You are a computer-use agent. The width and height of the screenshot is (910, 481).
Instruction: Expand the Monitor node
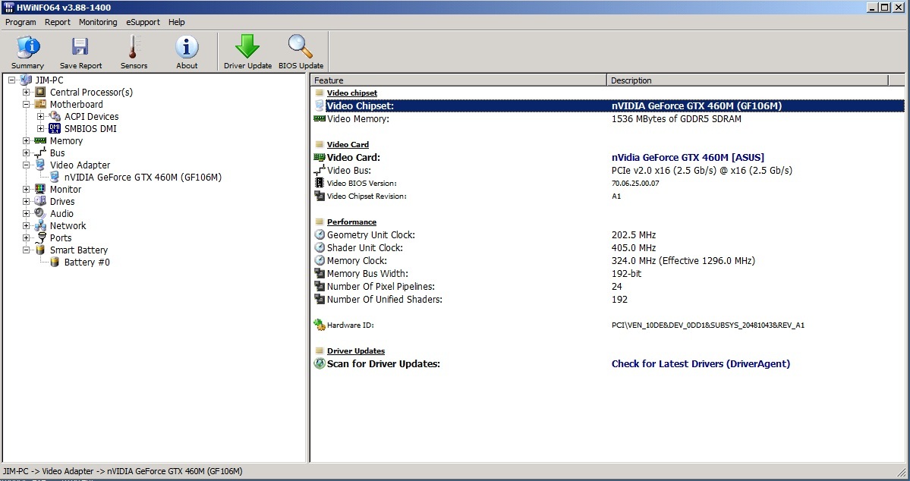pyautogui.click(x=26, y=189)
